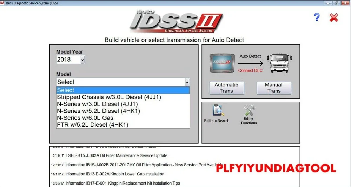This screenshot has width=351, height=187.
Task: Click the Auto Detect label above arrow
Action: point(250,56)
